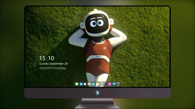This screenshot has height=109, width=195.
Task: Launch the Weather app from dock
Action: tap(81, 84)
